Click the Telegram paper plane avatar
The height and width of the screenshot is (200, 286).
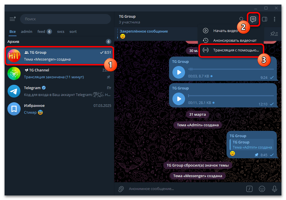[14, 91]
